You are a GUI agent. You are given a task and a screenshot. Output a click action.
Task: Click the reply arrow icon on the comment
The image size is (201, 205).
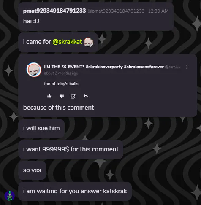click(x=86, y=96)
